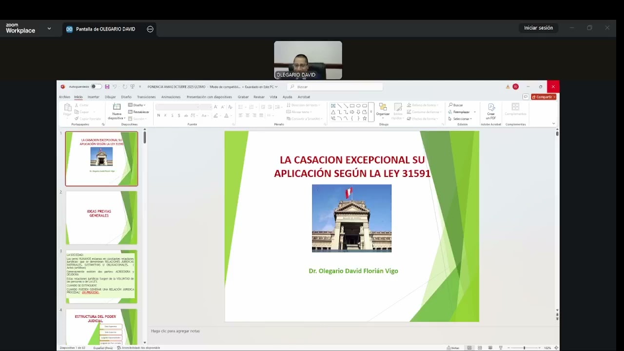Viewport: 624px width, 351px height.
Task: Expand the shapes gallery More arrow
Action: point(371,112)
